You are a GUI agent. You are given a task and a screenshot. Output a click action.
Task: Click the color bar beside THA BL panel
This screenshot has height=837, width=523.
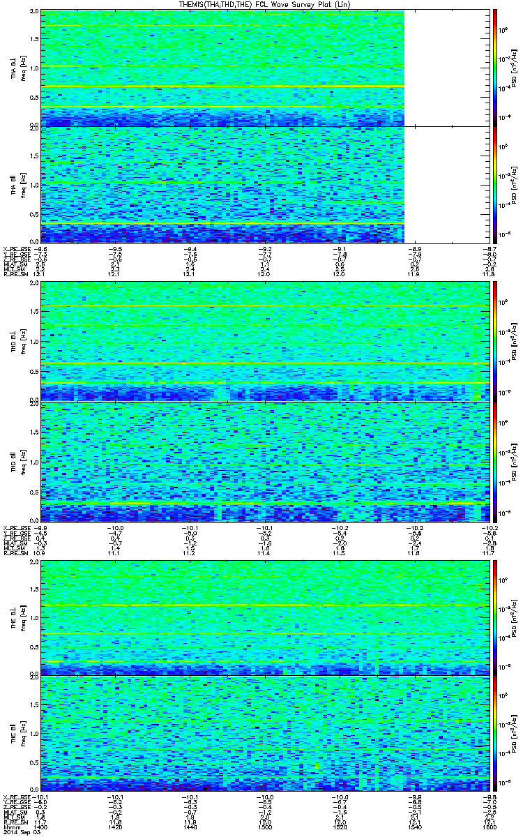495,68
